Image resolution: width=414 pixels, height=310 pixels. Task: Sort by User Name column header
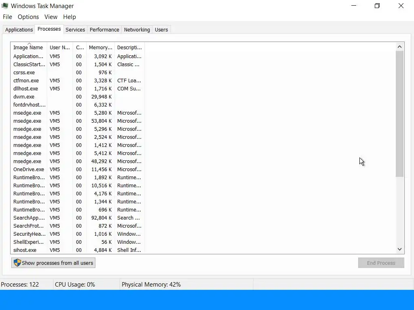[x=60, y=48]
